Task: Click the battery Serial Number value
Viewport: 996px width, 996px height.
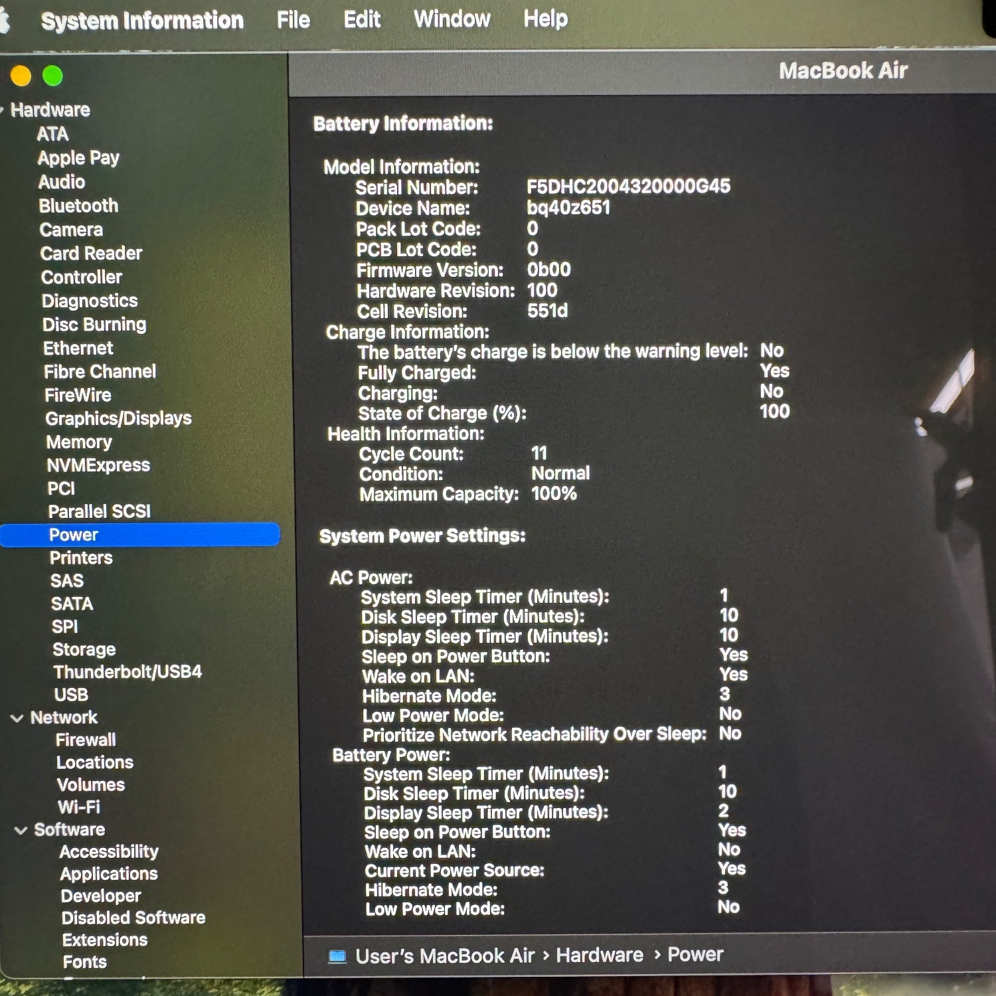Action: pyautogui.click(x=628, y=186)
